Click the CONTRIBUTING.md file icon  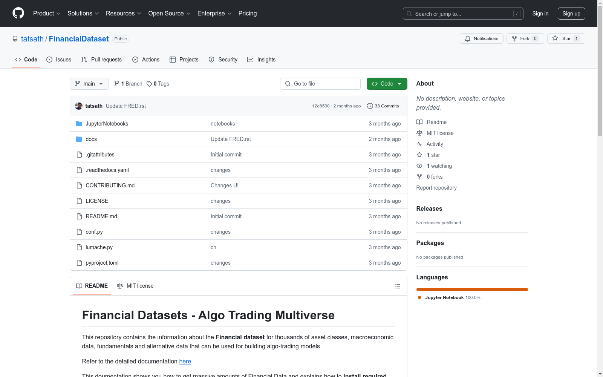[x=79, y=185]
